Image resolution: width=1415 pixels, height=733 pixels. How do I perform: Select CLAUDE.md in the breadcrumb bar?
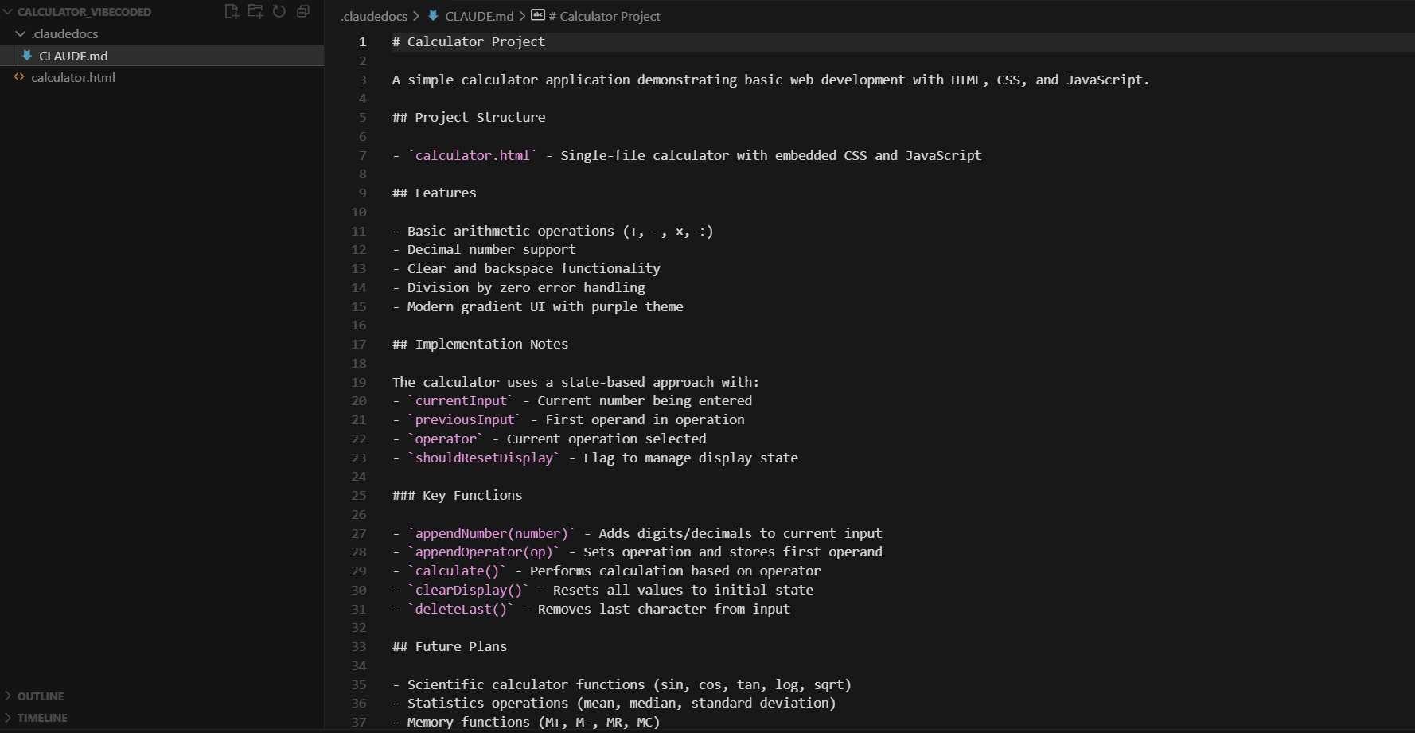pos(479,15)
